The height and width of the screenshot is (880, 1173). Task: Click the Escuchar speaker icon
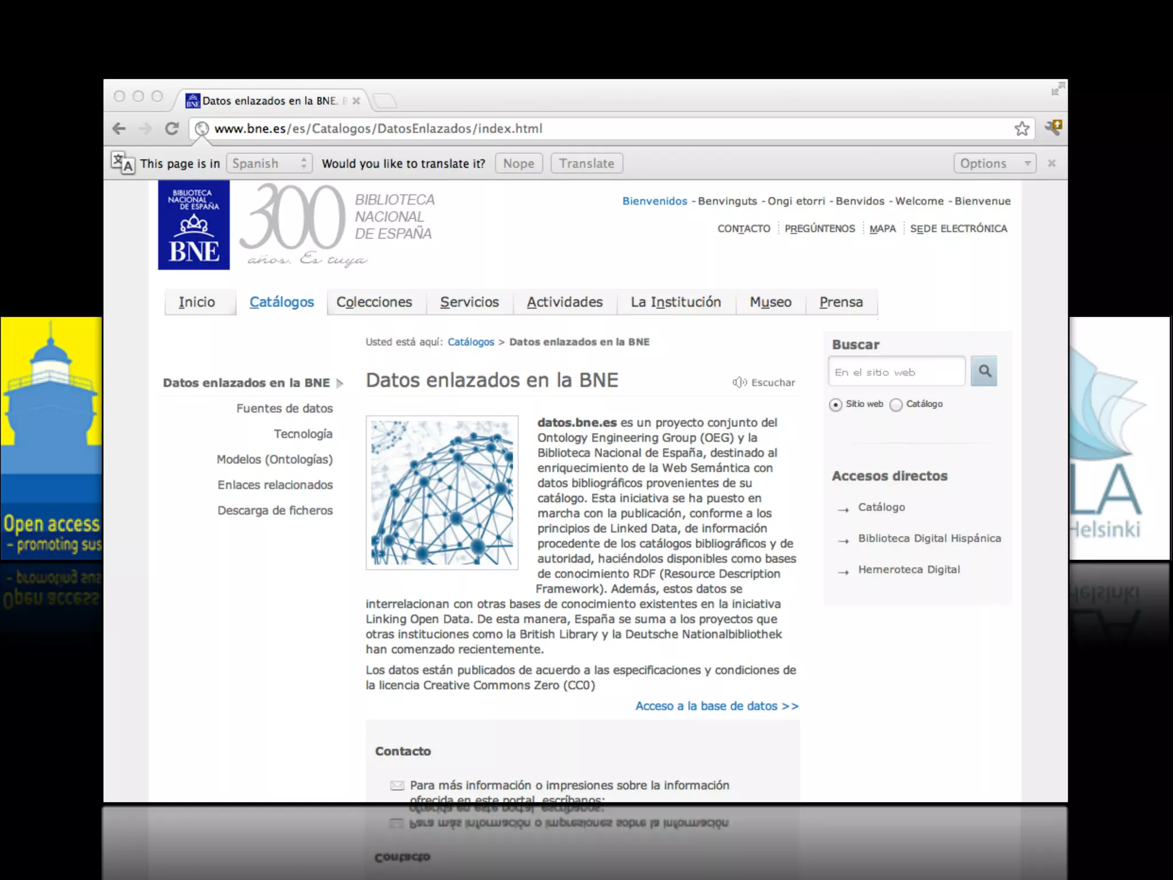pyautogui.click(x=739, y=382)
